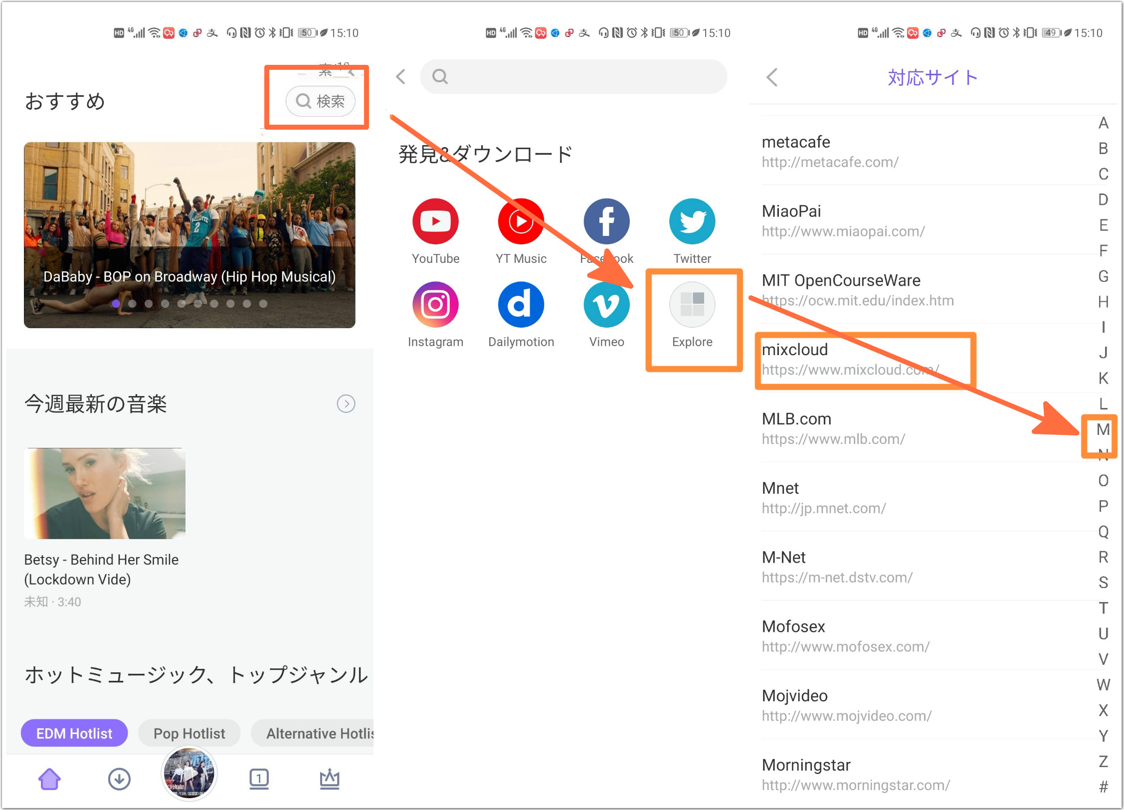Go back from the search screen
The height and width of the screenshot is (810, 1124).
click(x=400, y=76)
